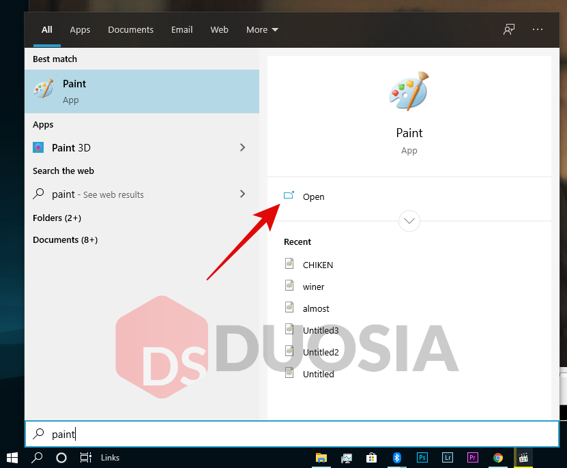The width and height of the screenshot is (567, 468).
Task: Click the file icon beside winer
Action: point(289,285)
